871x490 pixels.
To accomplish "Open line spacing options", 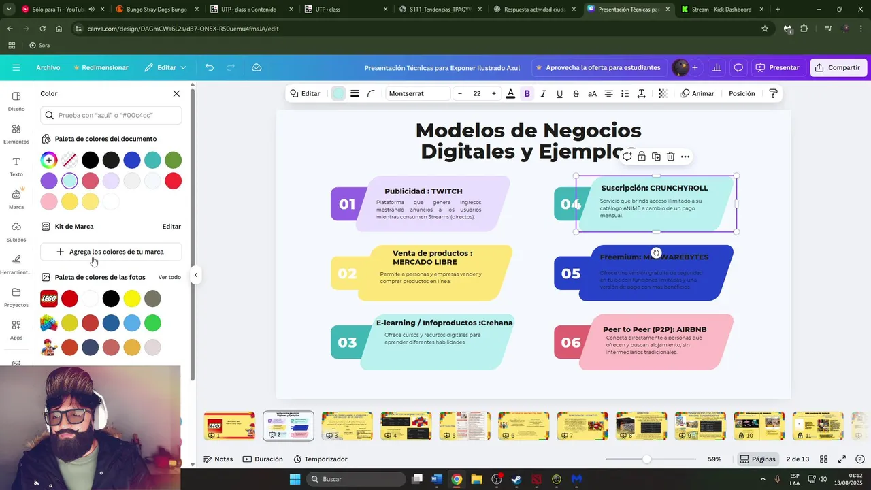I will click(x=641, y=93).
